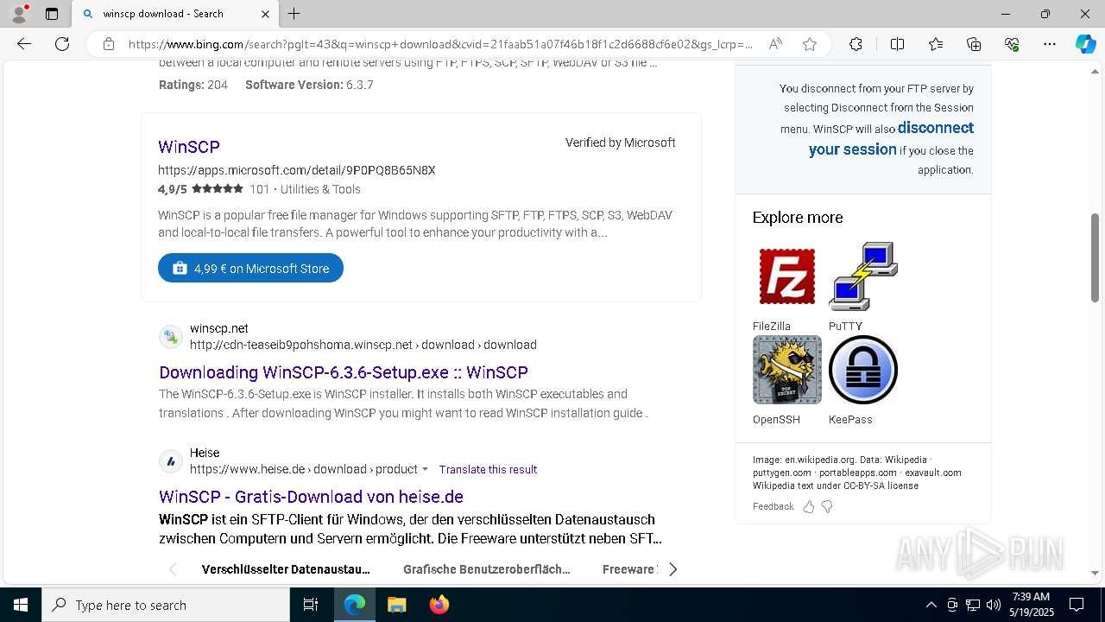Open the Windows Start menu

click(21, 605)
